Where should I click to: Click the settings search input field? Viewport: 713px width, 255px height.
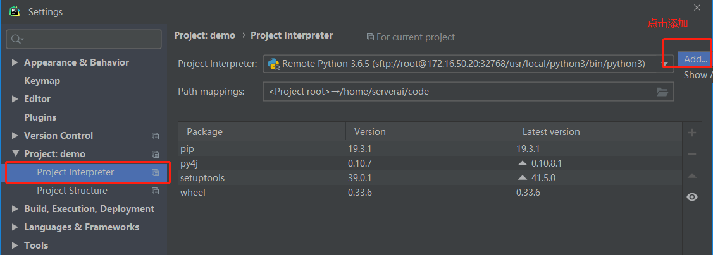[x=89, y=39]
